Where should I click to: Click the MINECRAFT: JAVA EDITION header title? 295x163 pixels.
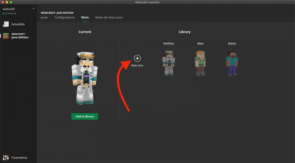pos(57,13)
